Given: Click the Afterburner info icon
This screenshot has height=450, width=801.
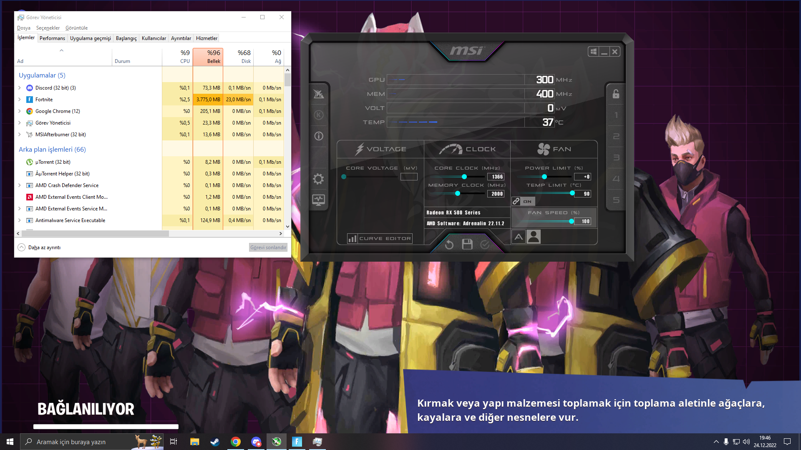Looking at the screenshot, I should (x=318, y=136).
